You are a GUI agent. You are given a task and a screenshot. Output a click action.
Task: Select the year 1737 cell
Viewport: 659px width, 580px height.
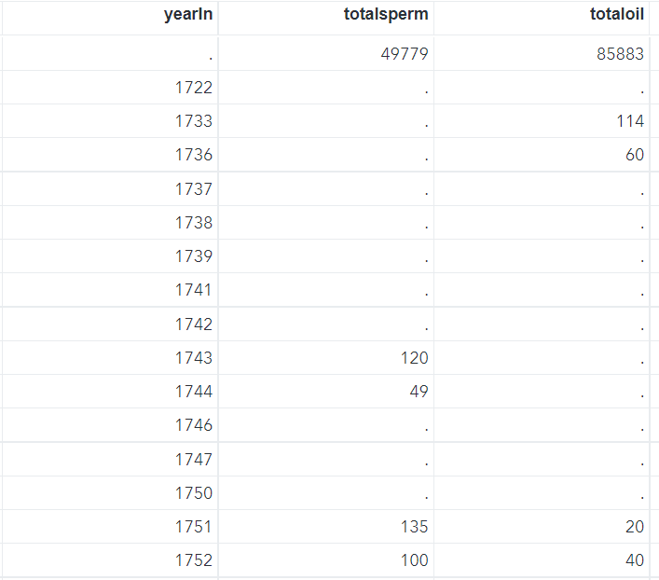[194, 189]
